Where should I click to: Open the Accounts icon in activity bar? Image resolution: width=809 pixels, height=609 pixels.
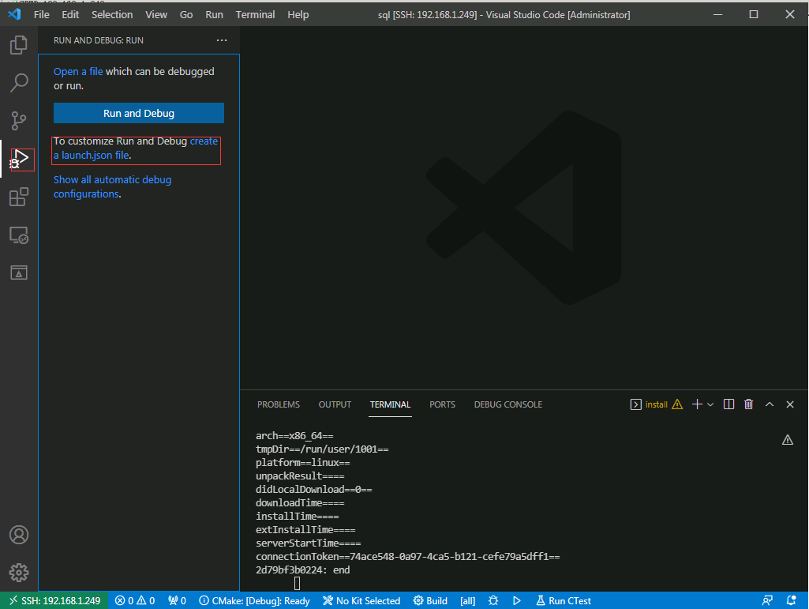(19, 535)
